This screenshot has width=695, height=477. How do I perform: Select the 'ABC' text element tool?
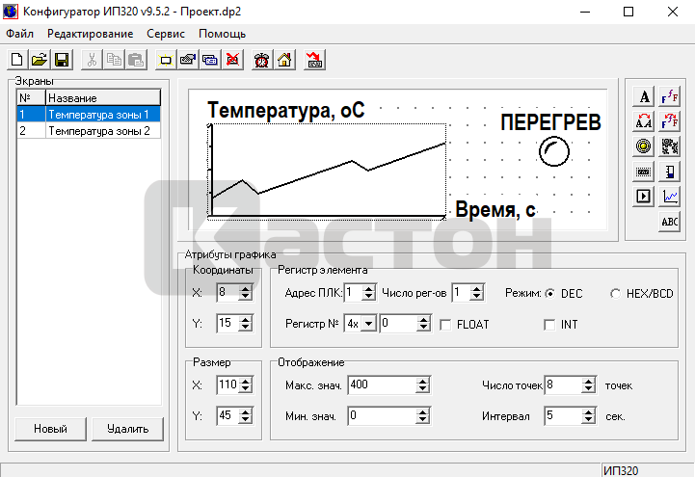click(x=670, y=222)
